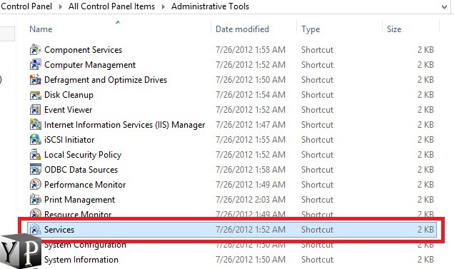Click the Print Management icon
This screenshot has height=269, width=454.
[35, 200]
